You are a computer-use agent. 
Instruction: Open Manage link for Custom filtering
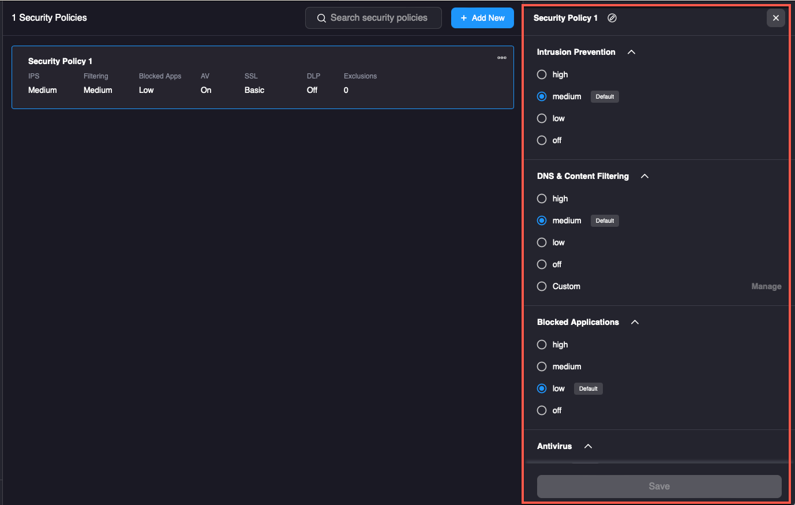(x=766, y=286)
